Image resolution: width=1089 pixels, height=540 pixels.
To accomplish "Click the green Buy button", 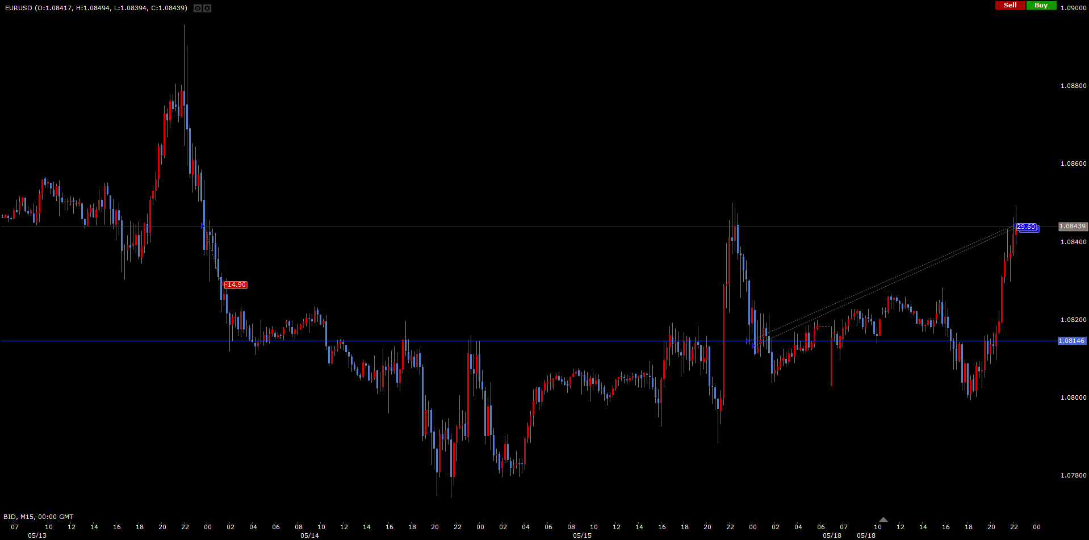I will pos(1041,5).
